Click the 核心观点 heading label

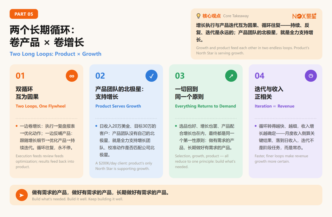pos(211,16)
